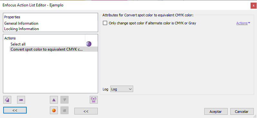Select Convert spot color to equivalent CMYK row
This screenshot has width=257, height=118.
pyautogui.click(x=53, y=49)
